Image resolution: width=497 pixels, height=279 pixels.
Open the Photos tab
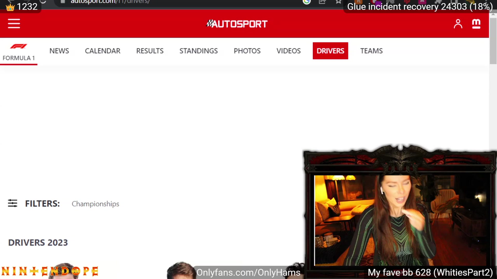(x=247, y=51)
